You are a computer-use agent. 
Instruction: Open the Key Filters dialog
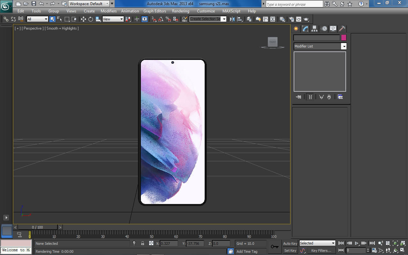[x=321, y=251]
